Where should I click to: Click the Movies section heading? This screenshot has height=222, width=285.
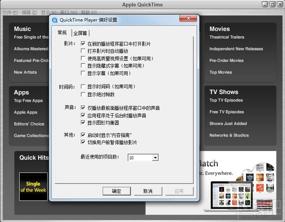(x=219, y=29)
